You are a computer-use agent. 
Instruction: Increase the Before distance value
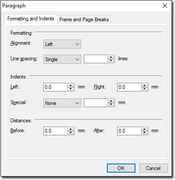click(x=71, y=129)
